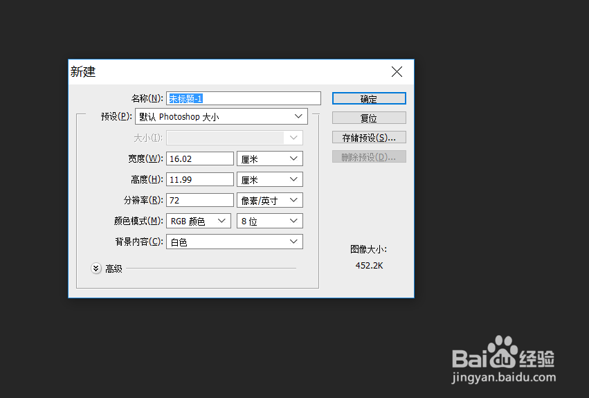Open the disabled 大小 dropdown

235,138
